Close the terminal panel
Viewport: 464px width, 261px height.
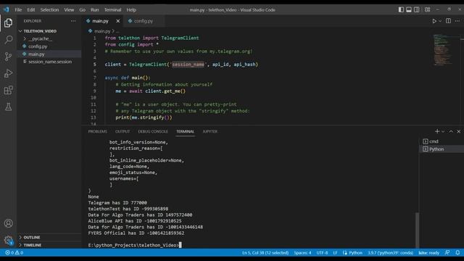(458, 131)
